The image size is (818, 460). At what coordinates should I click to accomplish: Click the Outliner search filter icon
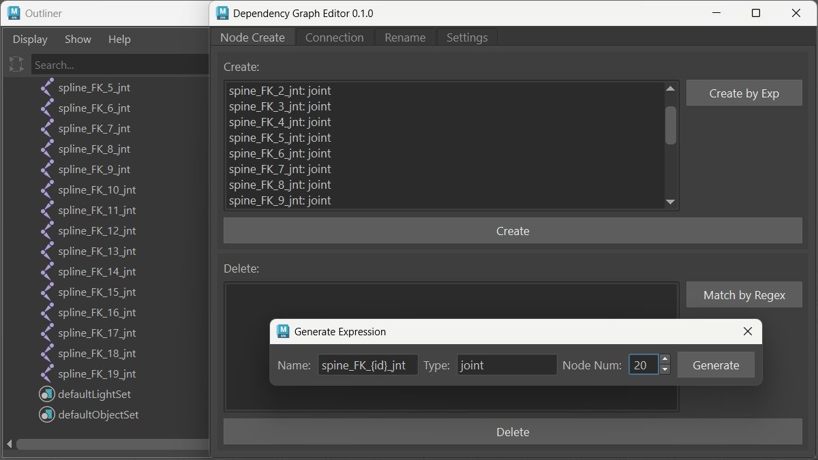click(x=16, y=65)
